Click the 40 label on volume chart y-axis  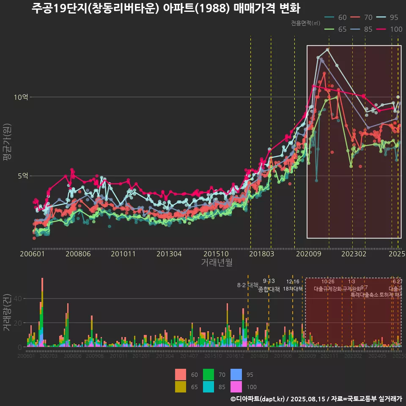18,299
